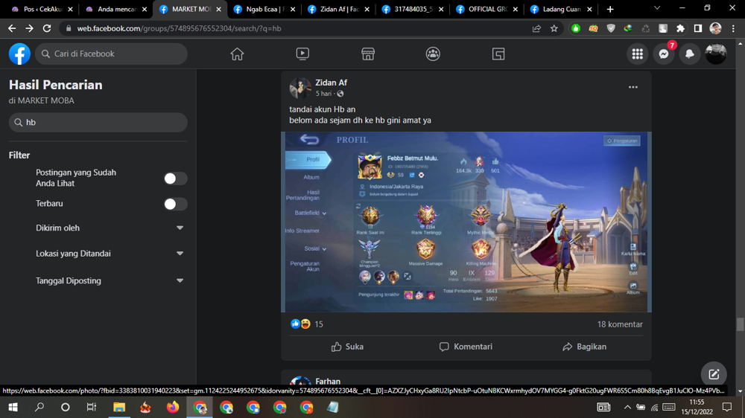Viewport: 745px width, 418px height.
Task: Click the page vertical scrollbar thumb
Action: click(741, 324)
